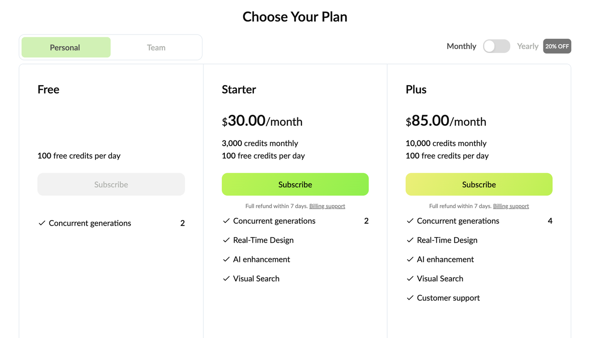Click checkmark beside Starter Real-Time Design

[226, 240]
